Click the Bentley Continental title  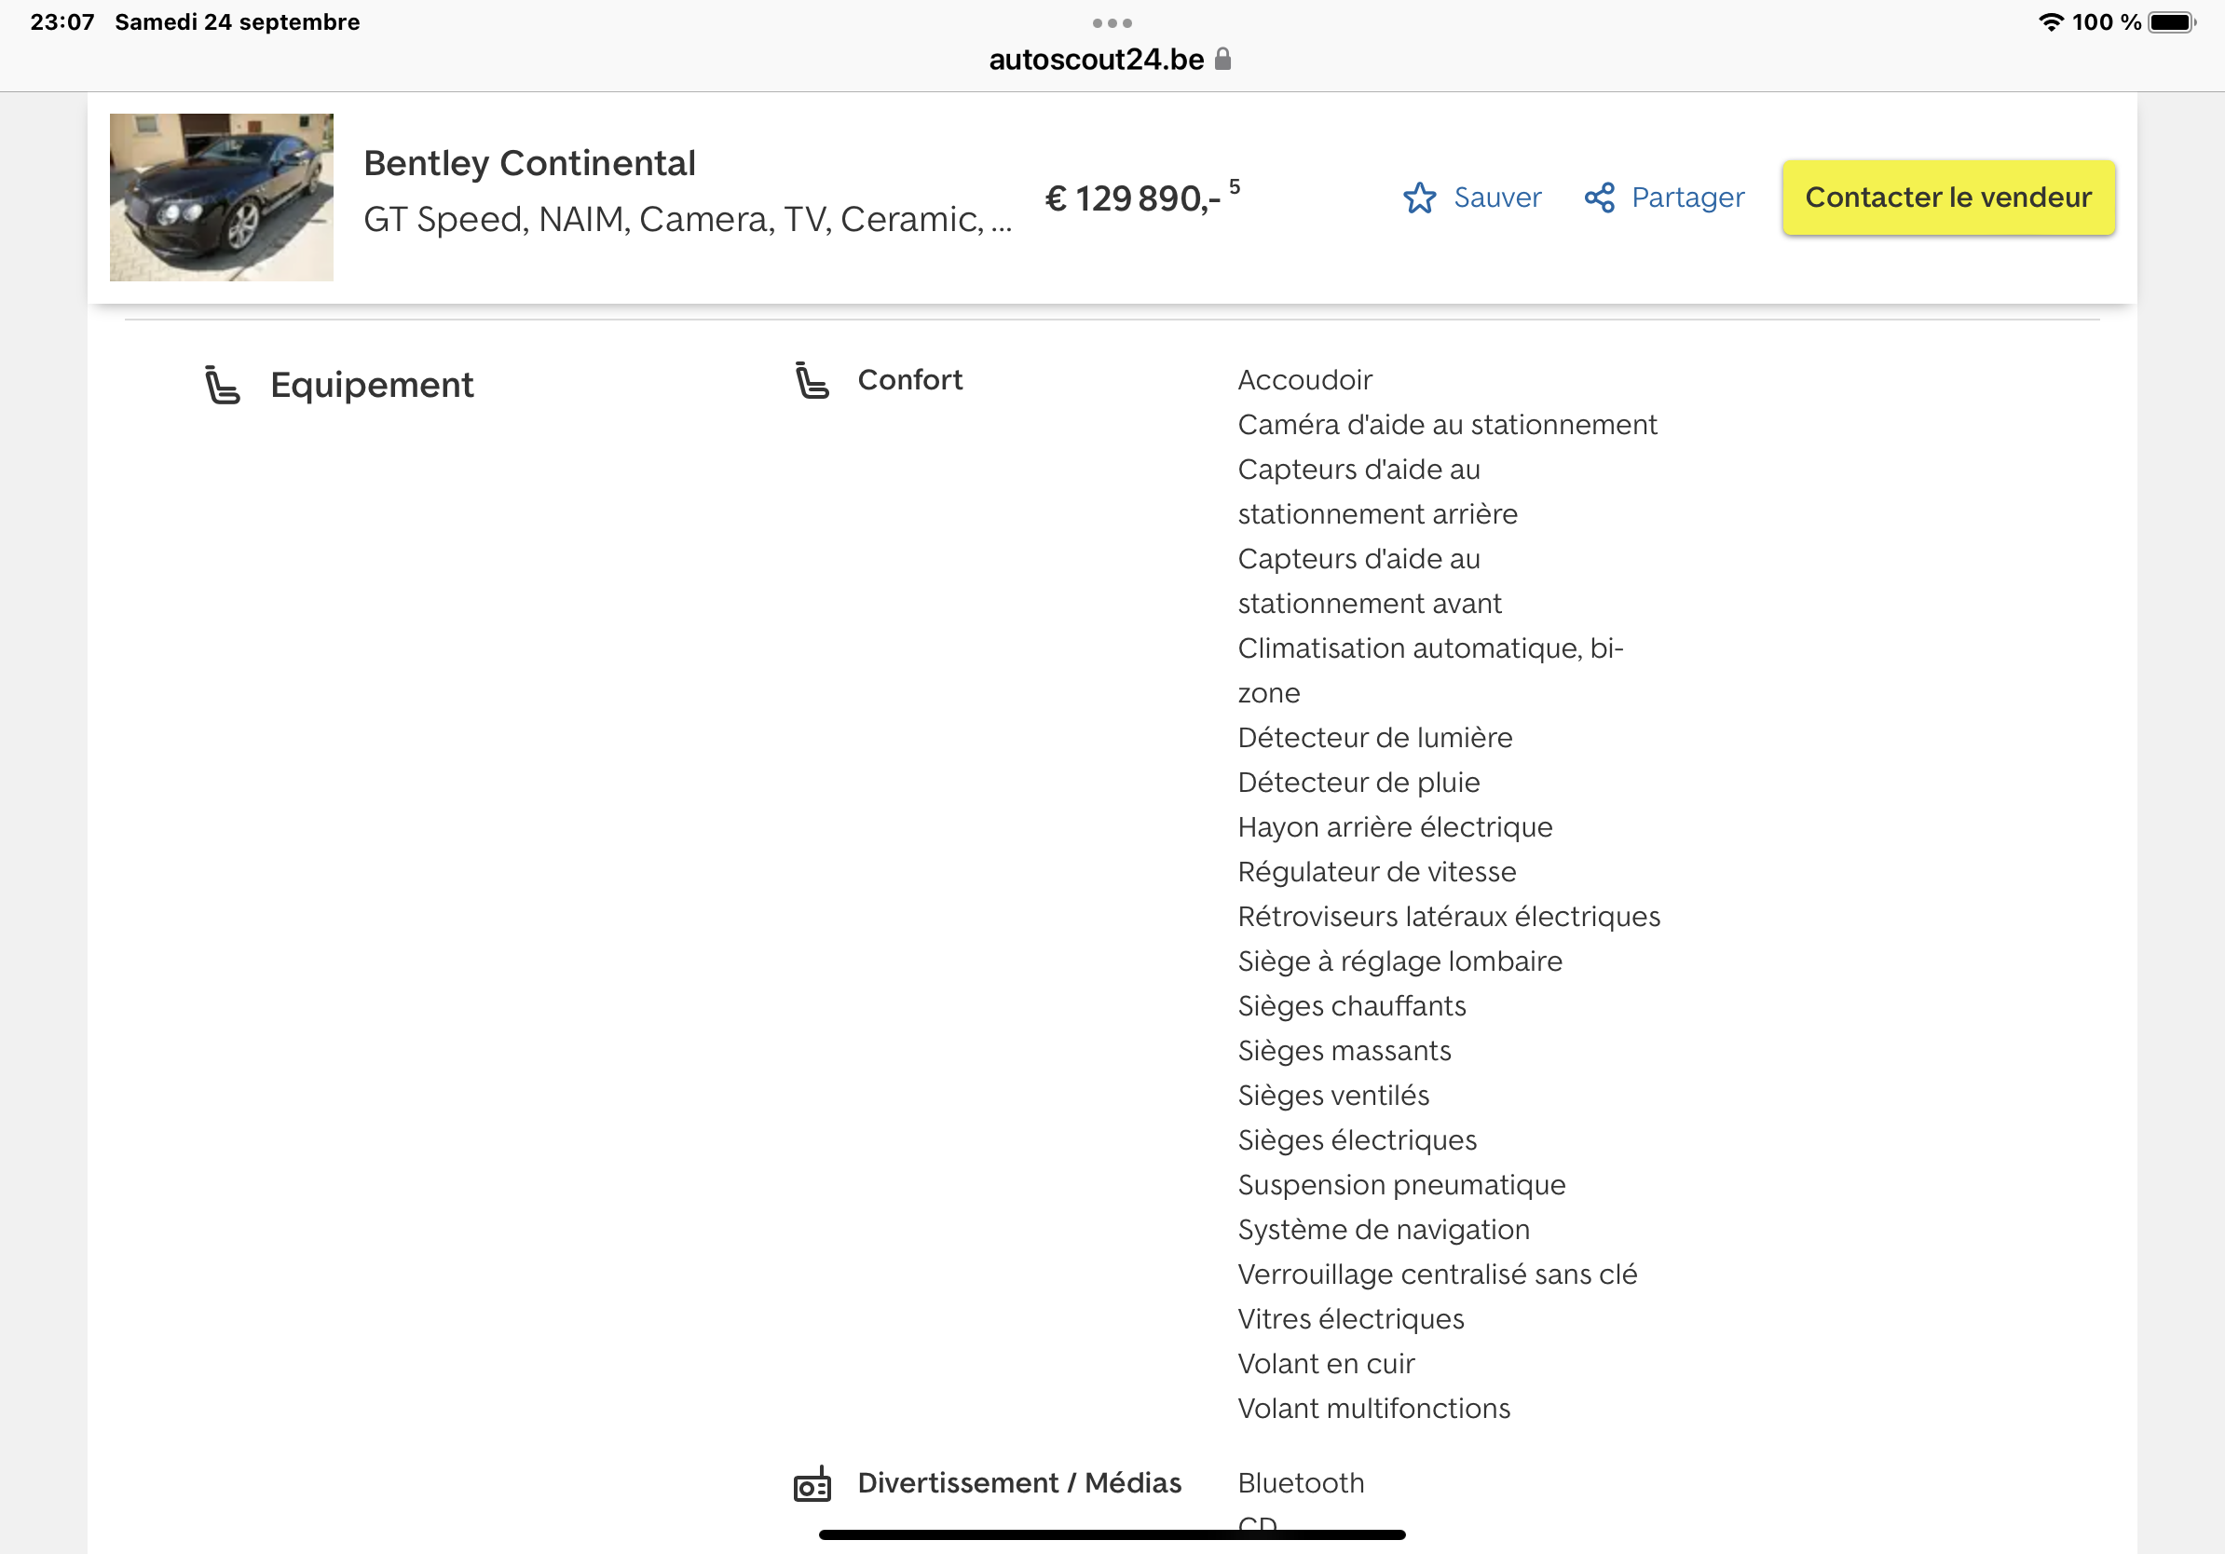(529, 163)
